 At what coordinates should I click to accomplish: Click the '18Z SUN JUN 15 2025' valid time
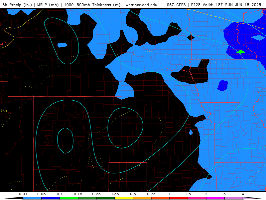pos(238,5)
